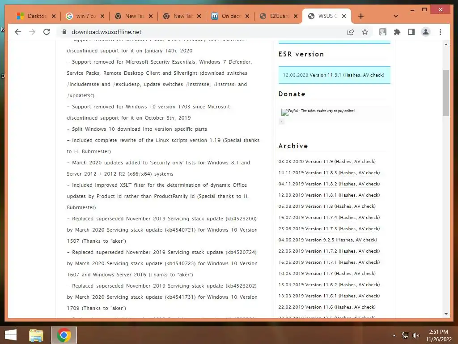
Task: Bookmark this page with the star
Action: point(365,32)
